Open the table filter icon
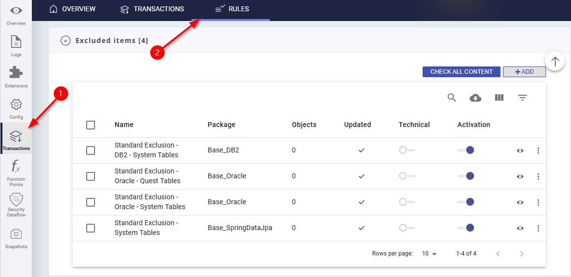The width and height of the screenshot is (571, 277). click(523, 98)
